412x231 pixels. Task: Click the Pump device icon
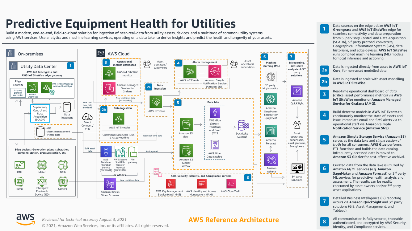pos(20,182)
